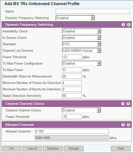
Task: Collapse the Dynamic Frequency Switching section
Action: coord(129,24)
